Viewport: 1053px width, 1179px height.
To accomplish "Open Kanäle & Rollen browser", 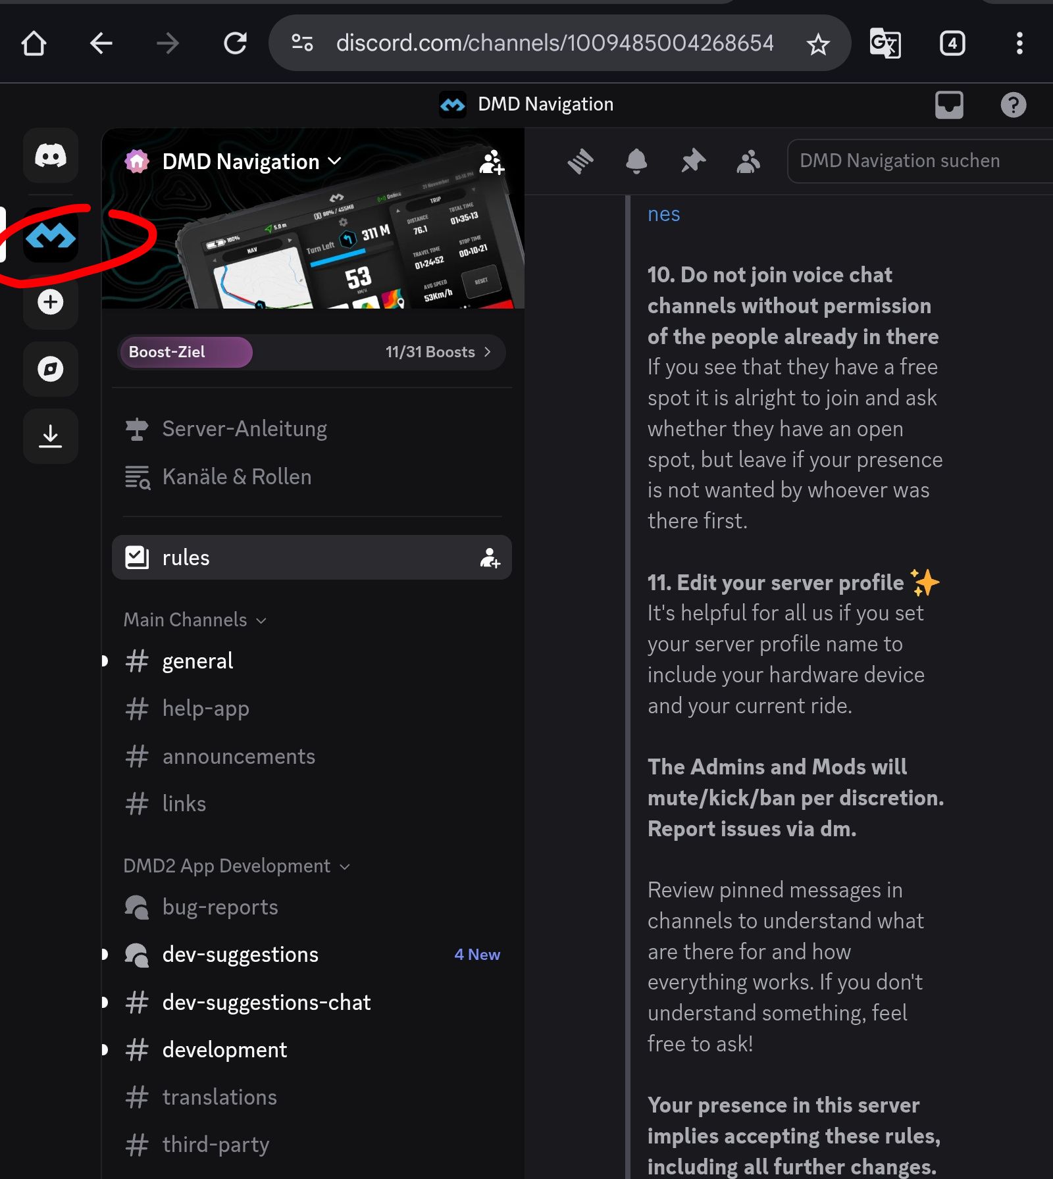I will [x=236, y=477].
